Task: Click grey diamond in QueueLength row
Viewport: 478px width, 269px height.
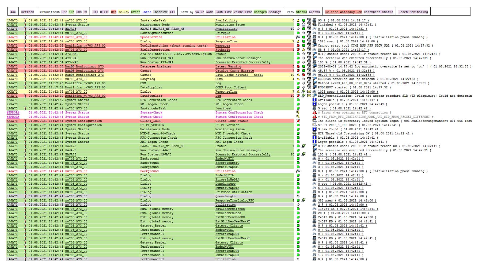Action: pyautogui.click(x=298, y=196)
